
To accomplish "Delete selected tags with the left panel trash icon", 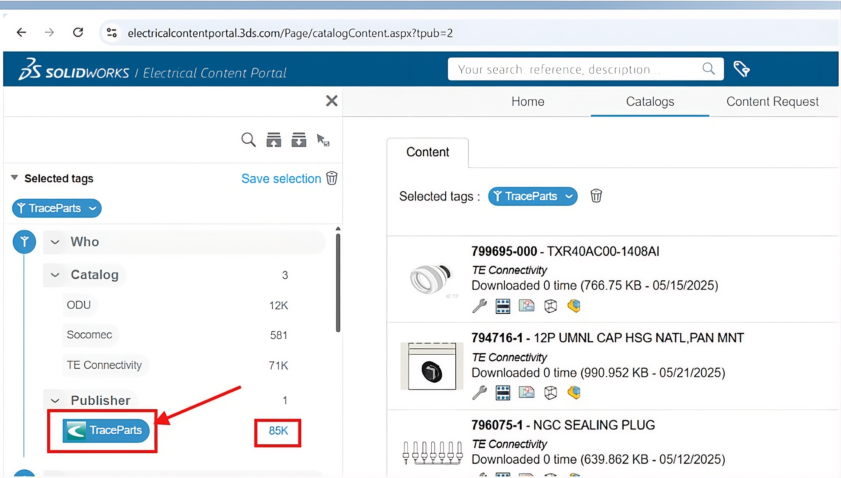I will coord(332,178).
